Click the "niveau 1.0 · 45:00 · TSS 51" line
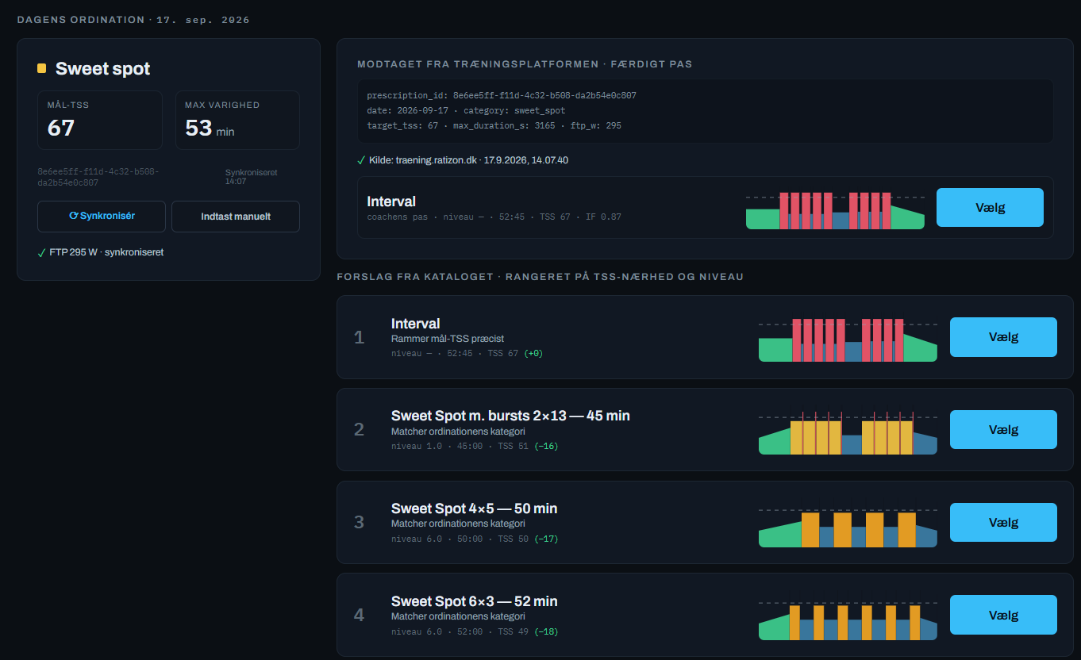The width and height of the screenshot is (1081, 660). [475, 446]
